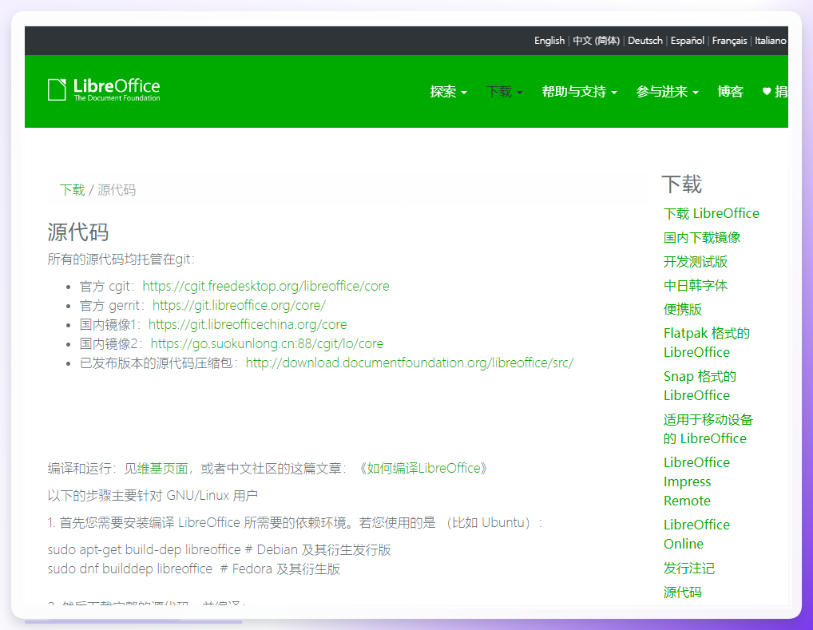This screenshot has height=630, width=813.
Task: Open sidebar link Snap 格式的 LibreOffice
Action: tap(700, 386)
